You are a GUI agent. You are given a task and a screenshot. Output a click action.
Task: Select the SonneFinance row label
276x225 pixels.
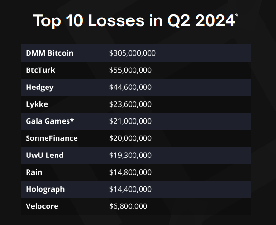pyautogui.click(x=52, y=138)
